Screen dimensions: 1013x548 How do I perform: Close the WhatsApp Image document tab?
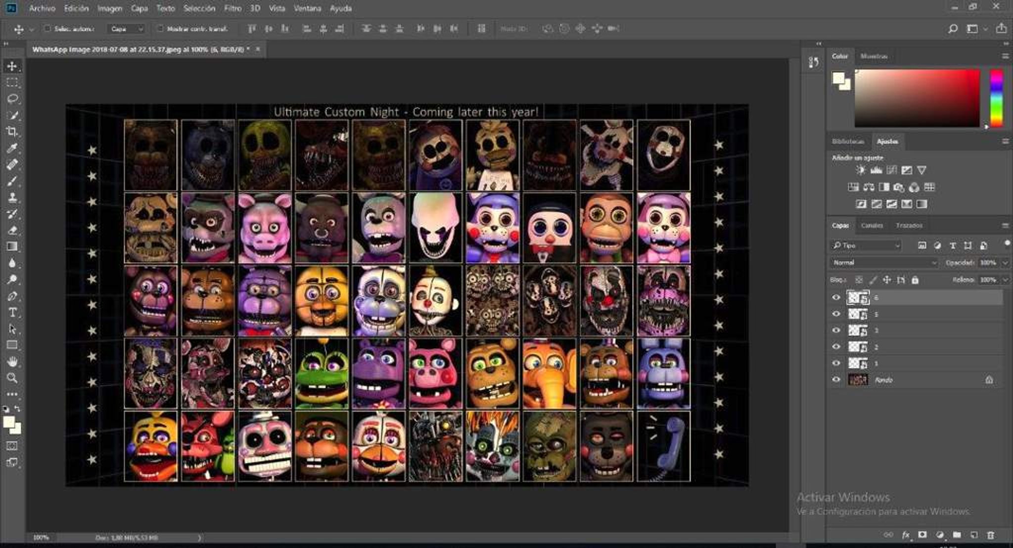coord(258,49)
